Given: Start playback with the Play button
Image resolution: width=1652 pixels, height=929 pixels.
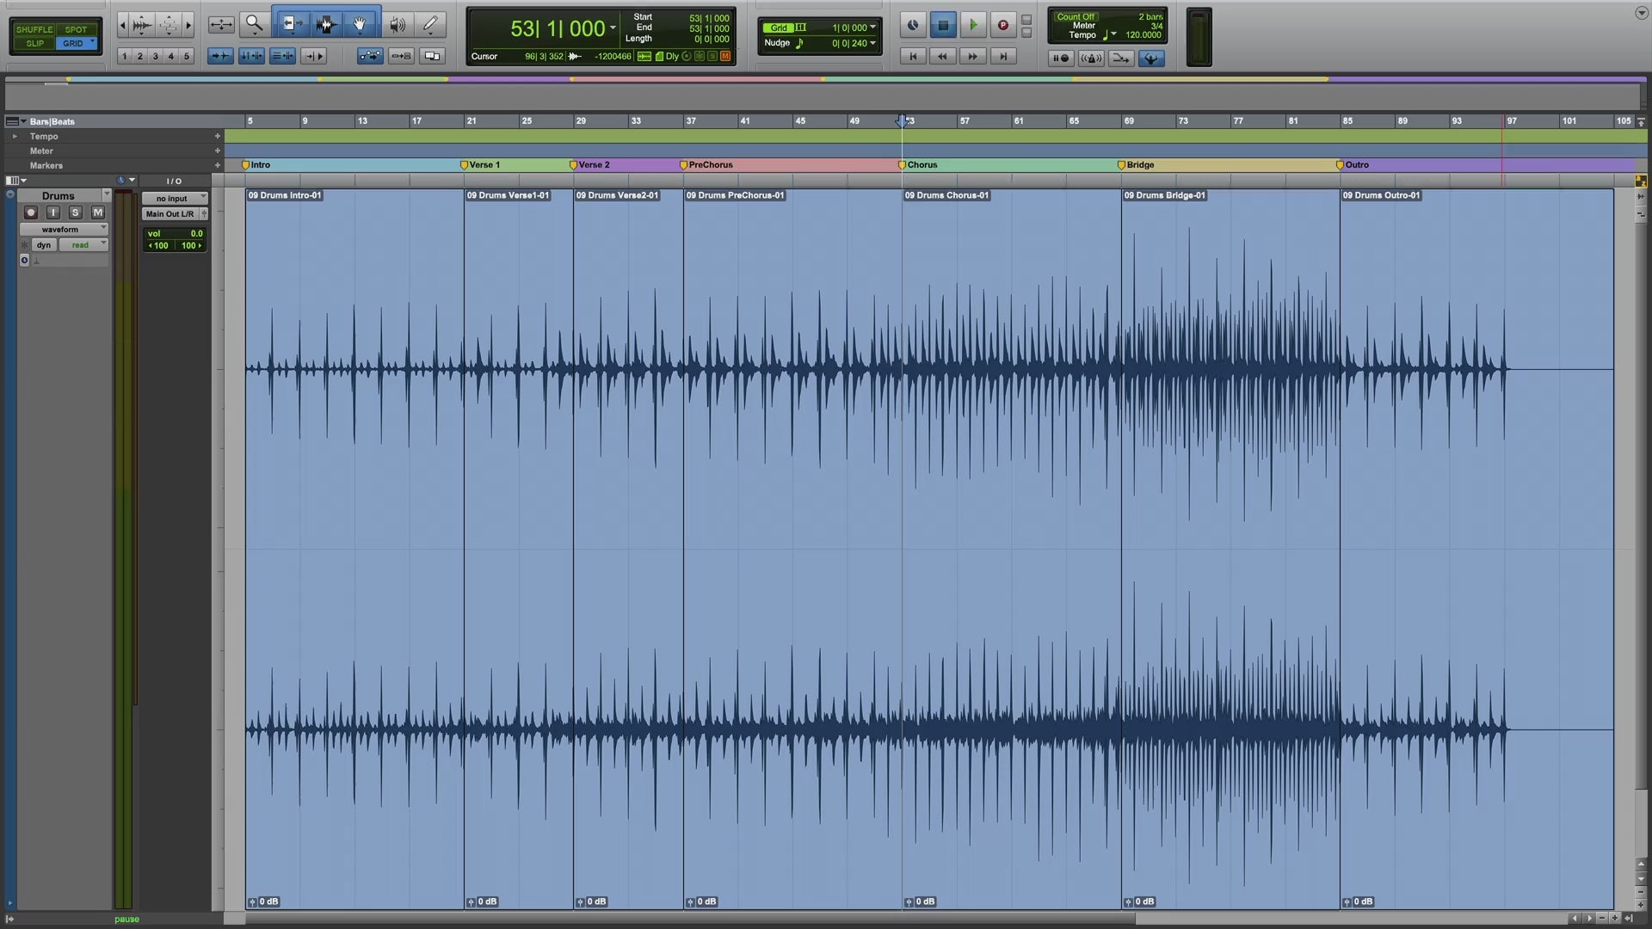Looking at the screenshot, I should 973,25.
